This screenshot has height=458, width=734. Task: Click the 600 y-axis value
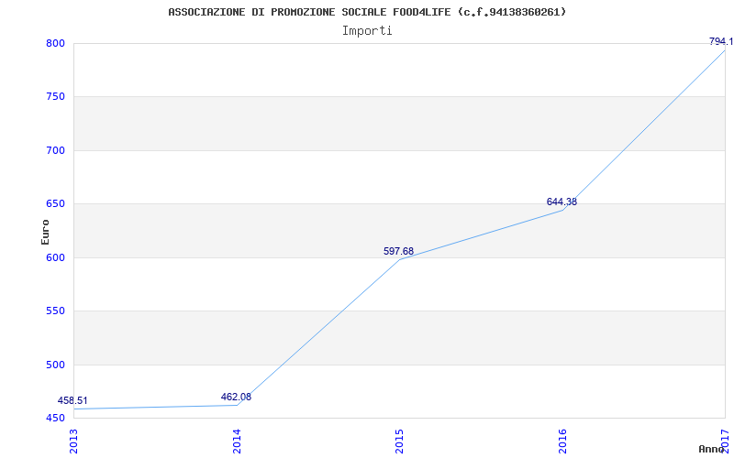pos(55,257)
